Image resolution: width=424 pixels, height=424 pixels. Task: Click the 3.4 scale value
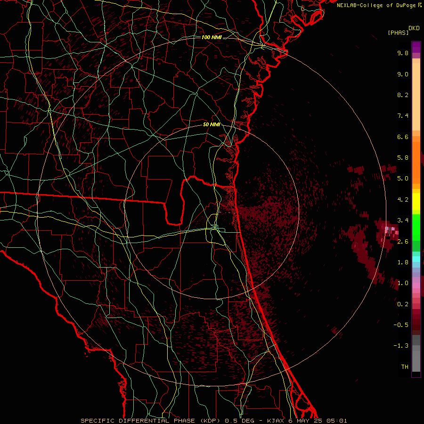(403, 220)
